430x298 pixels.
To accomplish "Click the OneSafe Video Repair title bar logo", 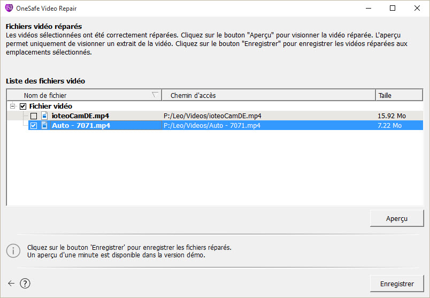I will (x=9, y=8).
